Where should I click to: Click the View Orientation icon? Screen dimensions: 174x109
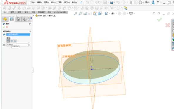[100, 13]
